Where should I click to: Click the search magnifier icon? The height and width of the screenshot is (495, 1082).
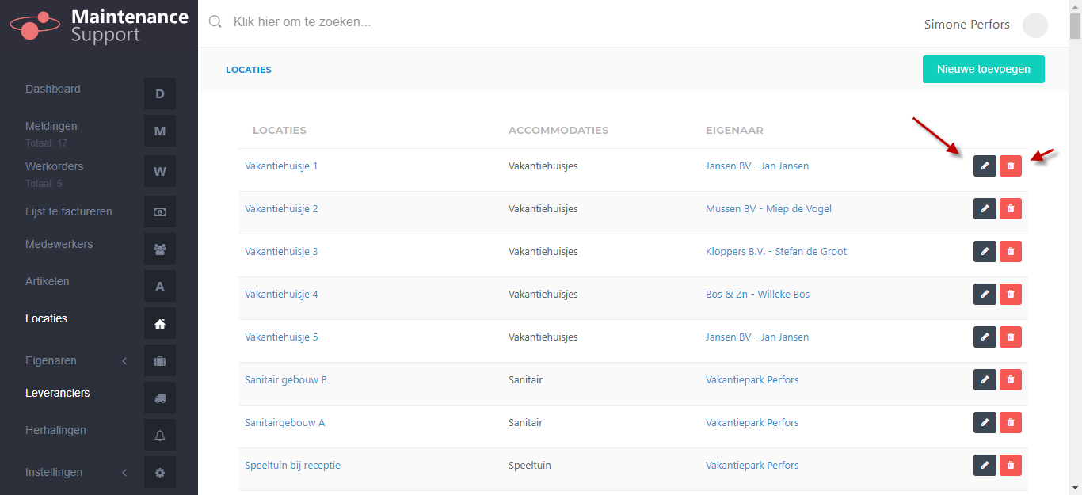[x=215, y=22]
